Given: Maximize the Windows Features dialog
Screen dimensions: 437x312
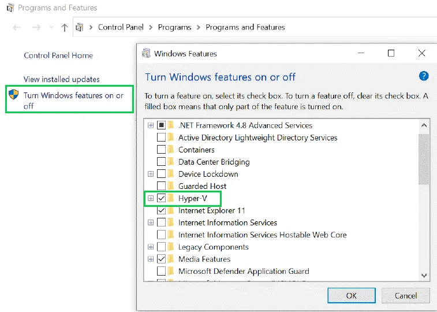Looking at the screenshot, I should tap(391, 53).
